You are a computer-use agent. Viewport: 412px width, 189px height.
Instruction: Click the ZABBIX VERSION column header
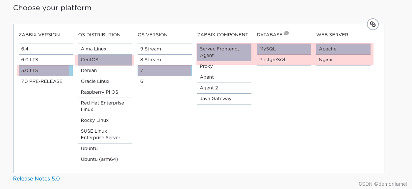pyautogui.click(x=39, y=35)
